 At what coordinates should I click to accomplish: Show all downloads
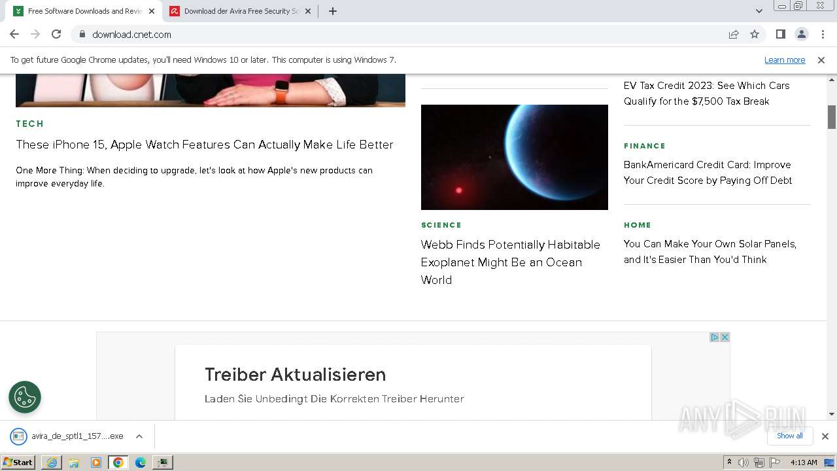[790, 436]
